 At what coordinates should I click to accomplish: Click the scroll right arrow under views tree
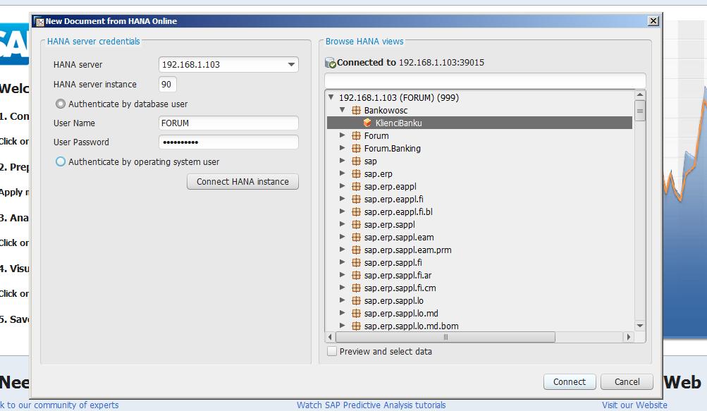click(x=629, y=337)
